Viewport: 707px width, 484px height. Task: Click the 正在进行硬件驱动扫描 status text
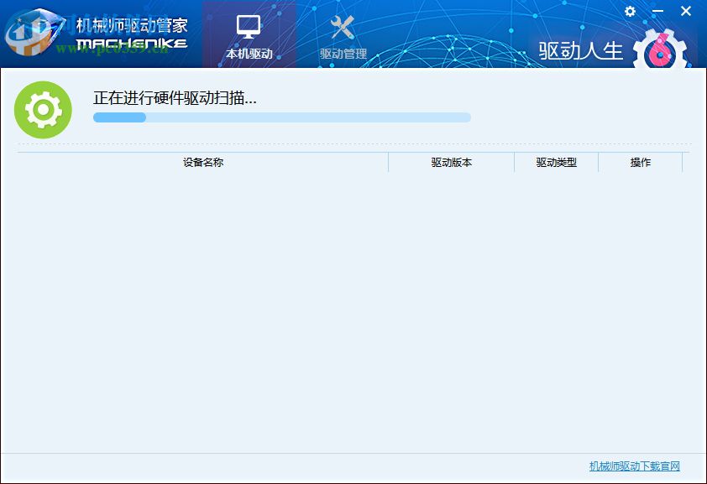pyautogui.click(x=174, y=97)
